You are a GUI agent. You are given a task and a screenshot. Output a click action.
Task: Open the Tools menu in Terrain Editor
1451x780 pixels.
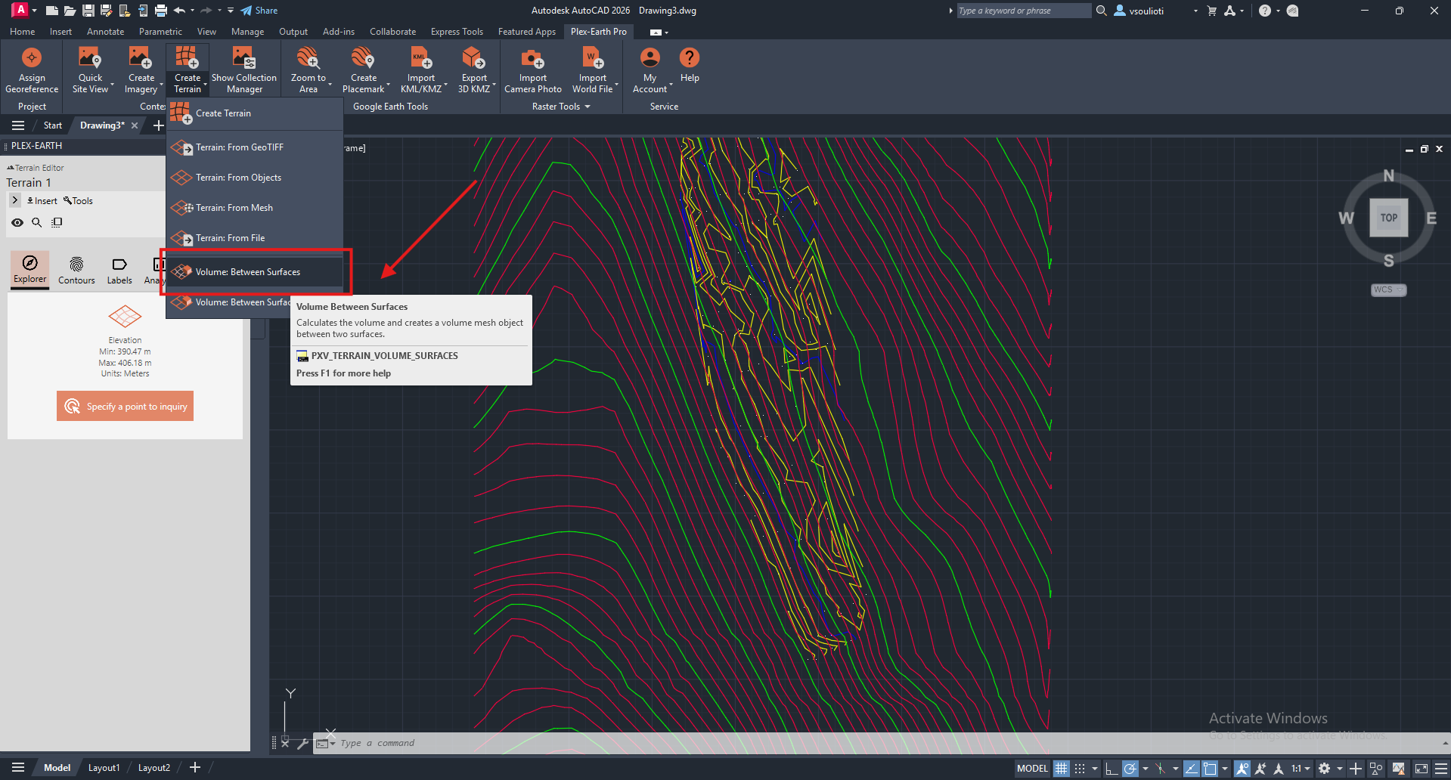click(x=78, y=201)
